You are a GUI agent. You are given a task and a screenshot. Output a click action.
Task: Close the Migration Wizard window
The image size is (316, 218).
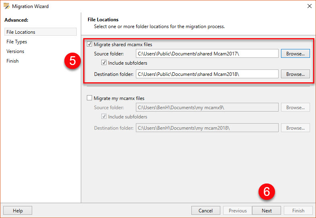tap(309, 6)
